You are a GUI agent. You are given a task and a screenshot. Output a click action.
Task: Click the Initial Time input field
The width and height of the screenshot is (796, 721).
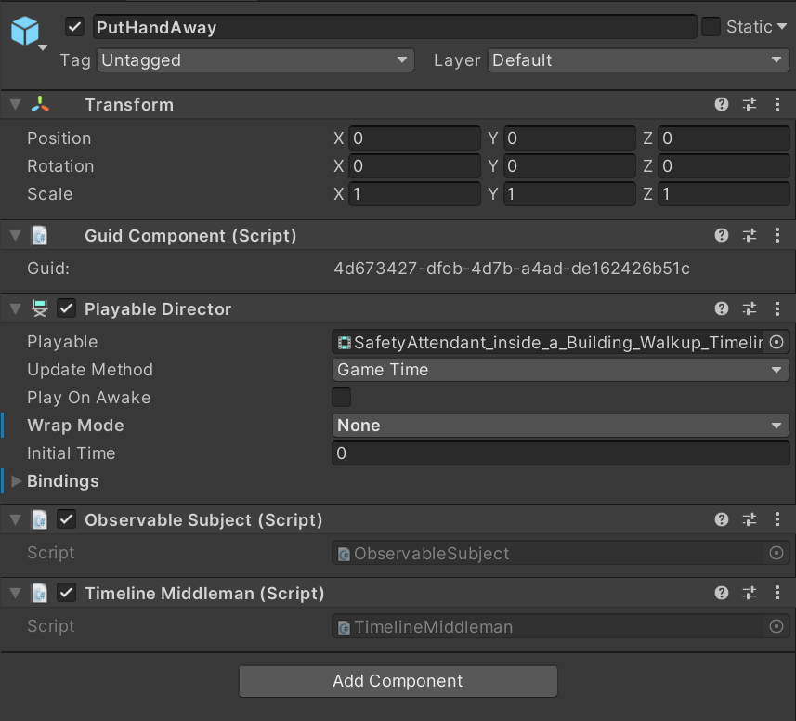coord(561,453)
